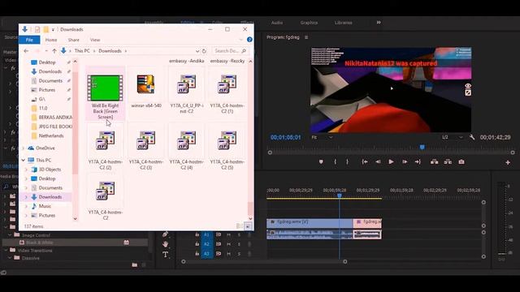This screenshot has width=520, height=292.
Task: Select the Pen tool in Premiere
Action: point(165,234)
